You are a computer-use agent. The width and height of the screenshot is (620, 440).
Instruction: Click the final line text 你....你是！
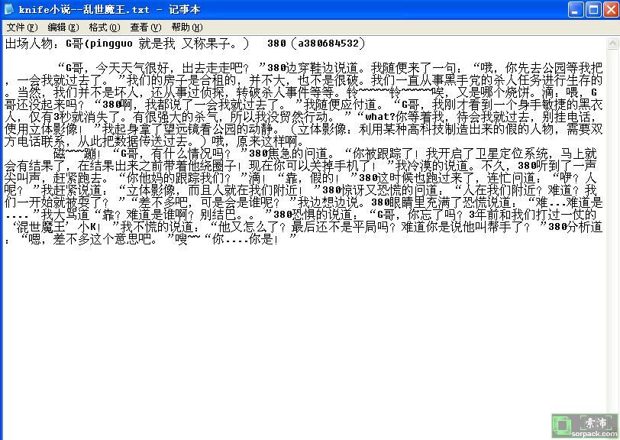(253, 239)
